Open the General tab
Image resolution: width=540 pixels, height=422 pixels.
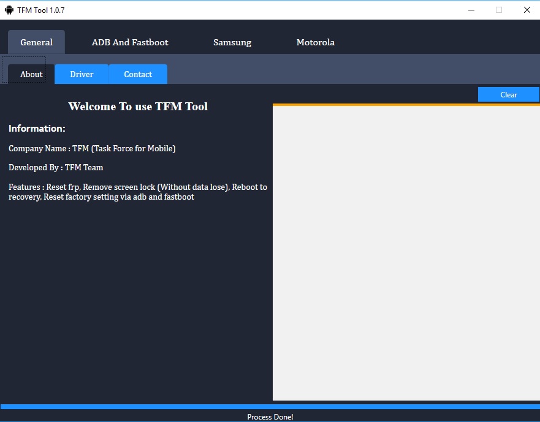click(37, 42)
